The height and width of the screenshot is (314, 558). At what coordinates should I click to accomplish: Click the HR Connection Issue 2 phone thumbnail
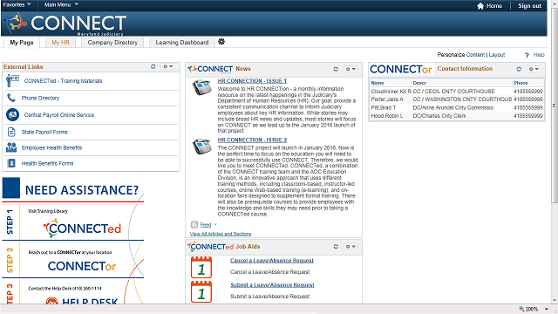tap(201, 147)
